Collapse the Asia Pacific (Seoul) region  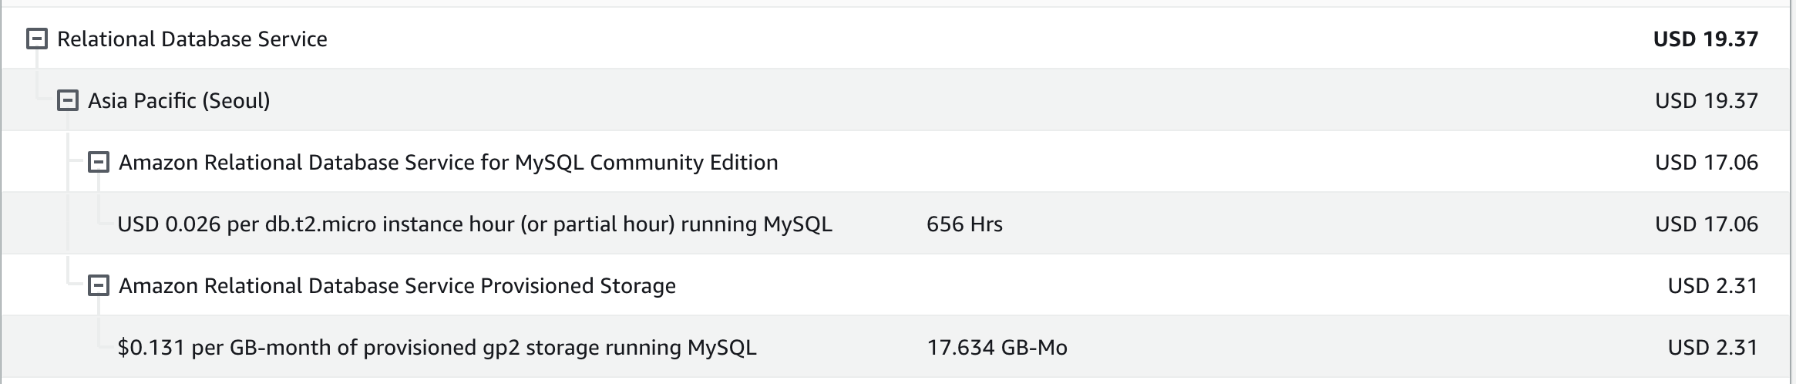68,100
